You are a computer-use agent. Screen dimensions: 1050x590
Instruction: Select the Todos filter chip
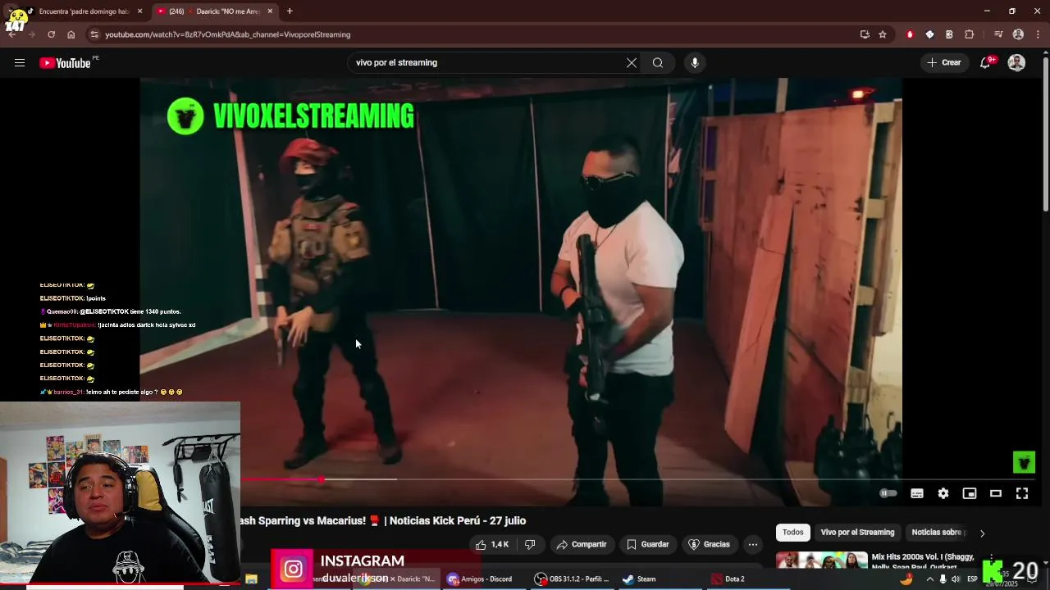point(793,533)
